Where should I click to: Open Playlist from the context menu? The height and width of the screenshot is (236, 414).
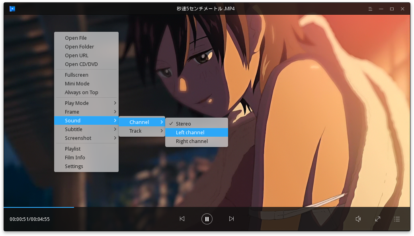pos(86,149)
